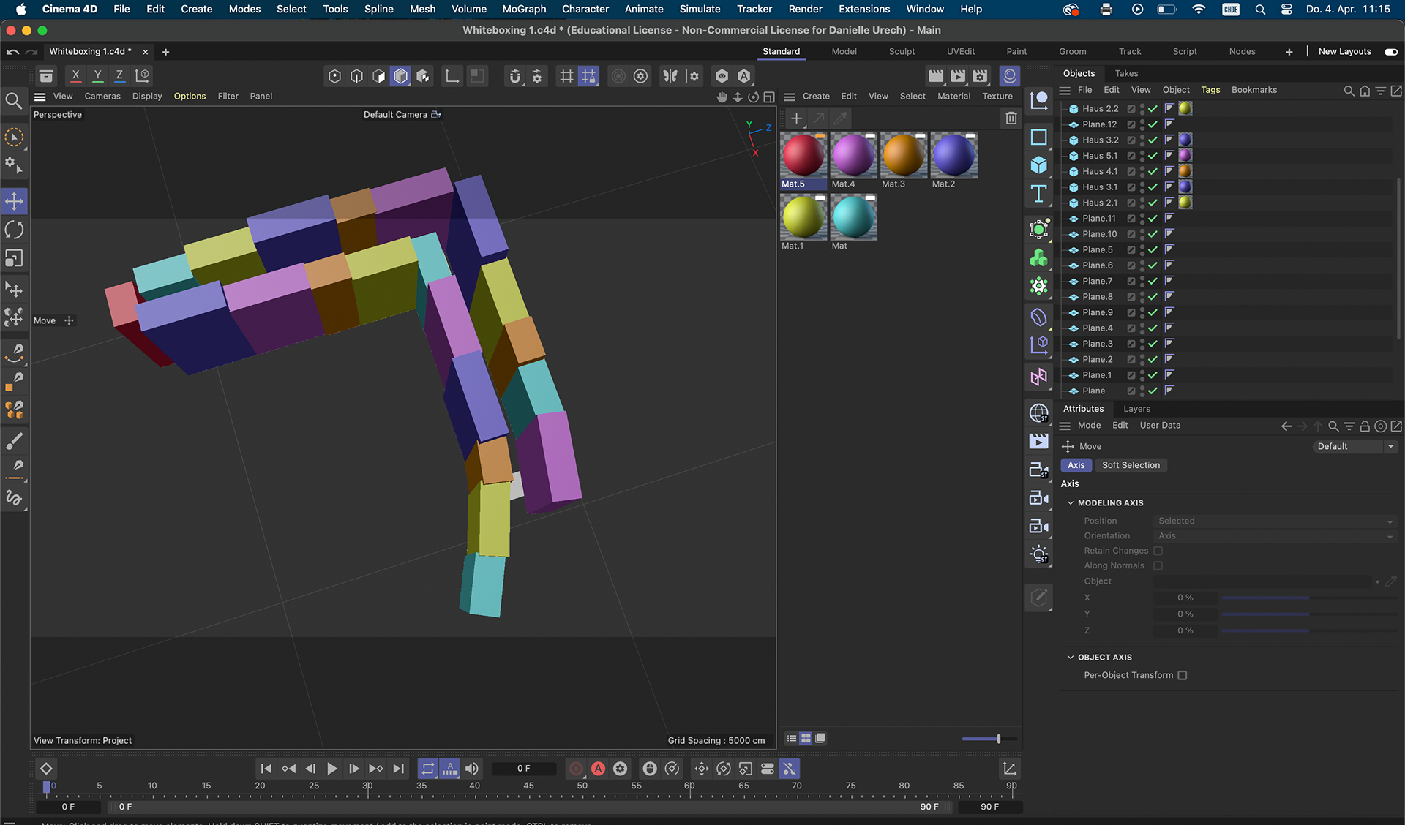
Task: Toggle visibility check for Haus 5.1
Action: 1153,156
